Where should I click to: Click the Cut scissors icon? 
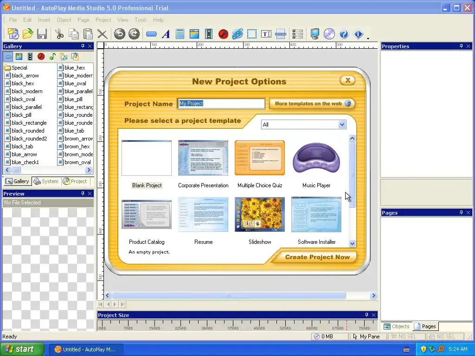(59, 34)
